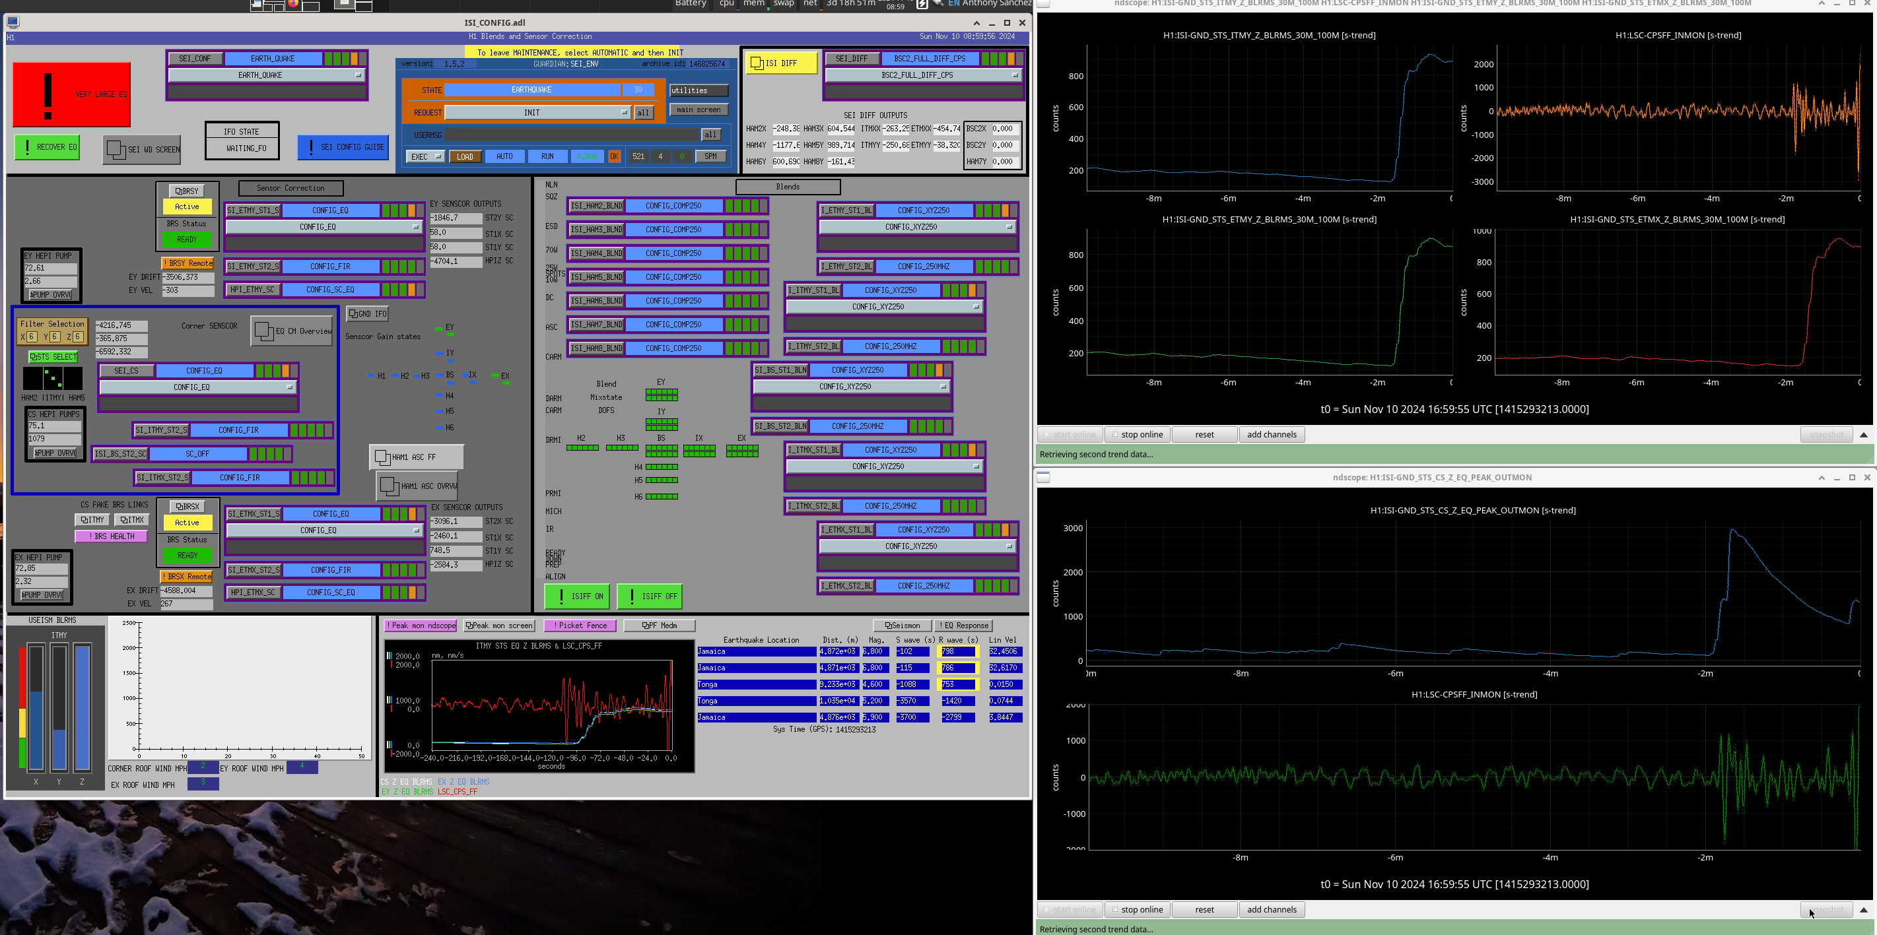This screenshot has height=935, width=1877.
Task: Open EY HEPI PUMP OVRVW display
Action: [x=50, y=295]
